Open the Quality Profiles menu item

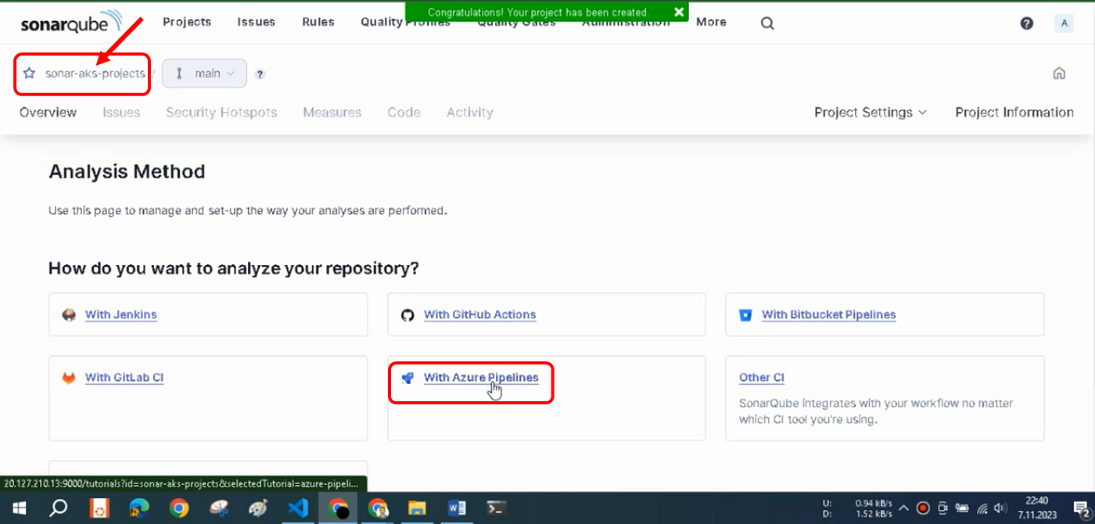pyautogui.click(x=405, y=22)
